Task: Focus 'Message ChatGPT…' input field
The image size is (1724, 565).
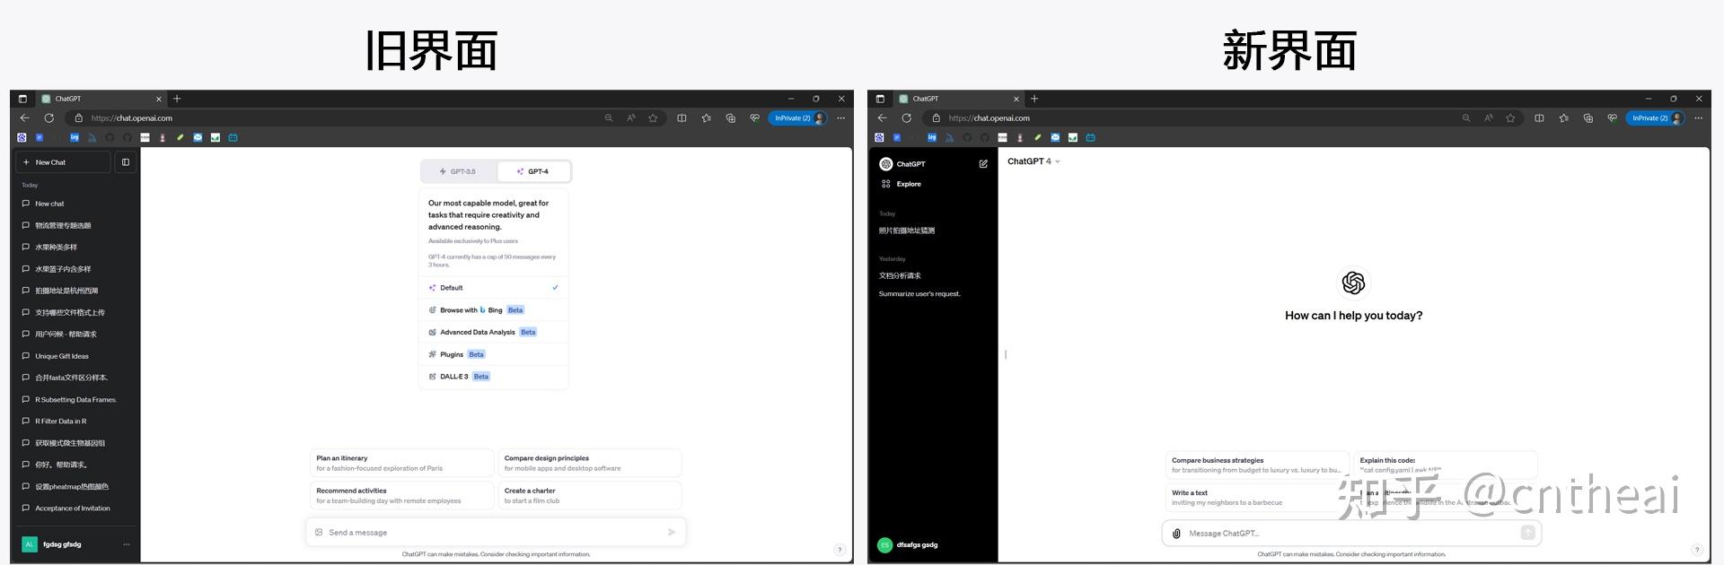Action: 1351,534
